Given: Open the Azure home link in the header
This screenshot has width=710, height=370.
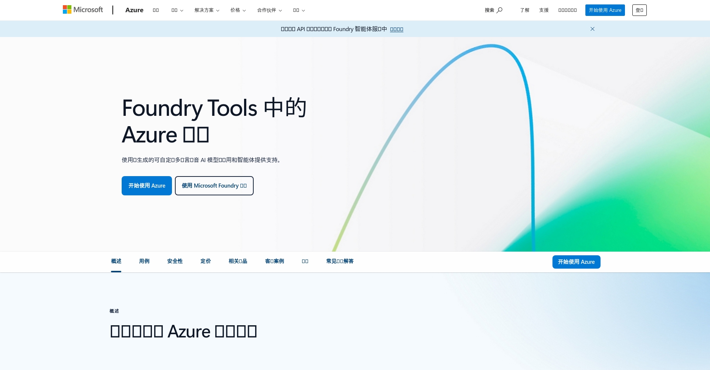Looking at the screenshot, I should point(134,10).
